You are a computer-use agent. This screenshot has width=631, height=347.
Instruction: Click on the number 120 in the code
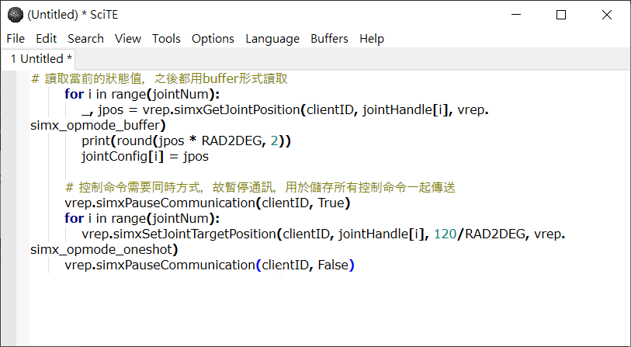pyautogui.click(x=445, y=234)
